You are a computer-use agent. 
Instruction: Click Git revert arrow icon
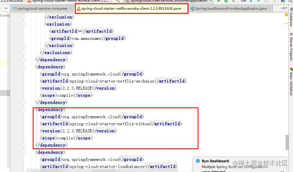tap(274, 1)
